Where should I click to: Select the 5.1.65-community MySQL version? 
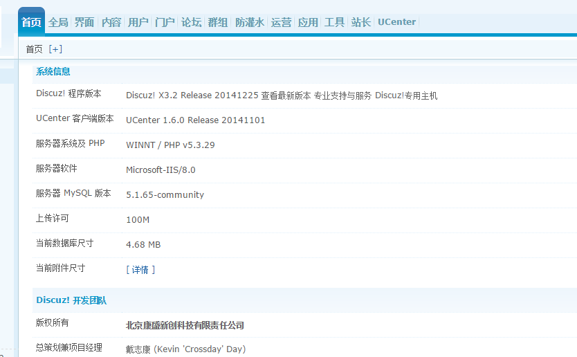click(165, 195)
